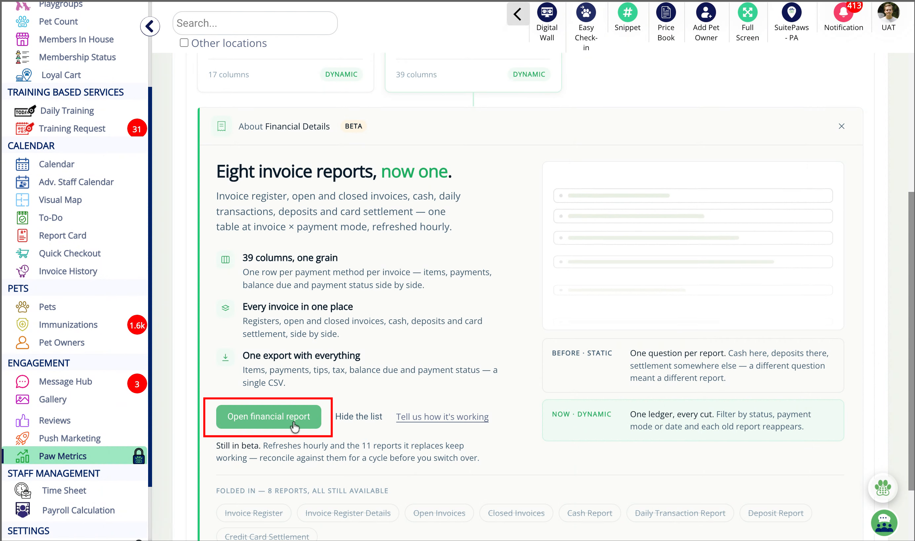
Task: Click the page vertical scrollbar
Action: (911, 341)
